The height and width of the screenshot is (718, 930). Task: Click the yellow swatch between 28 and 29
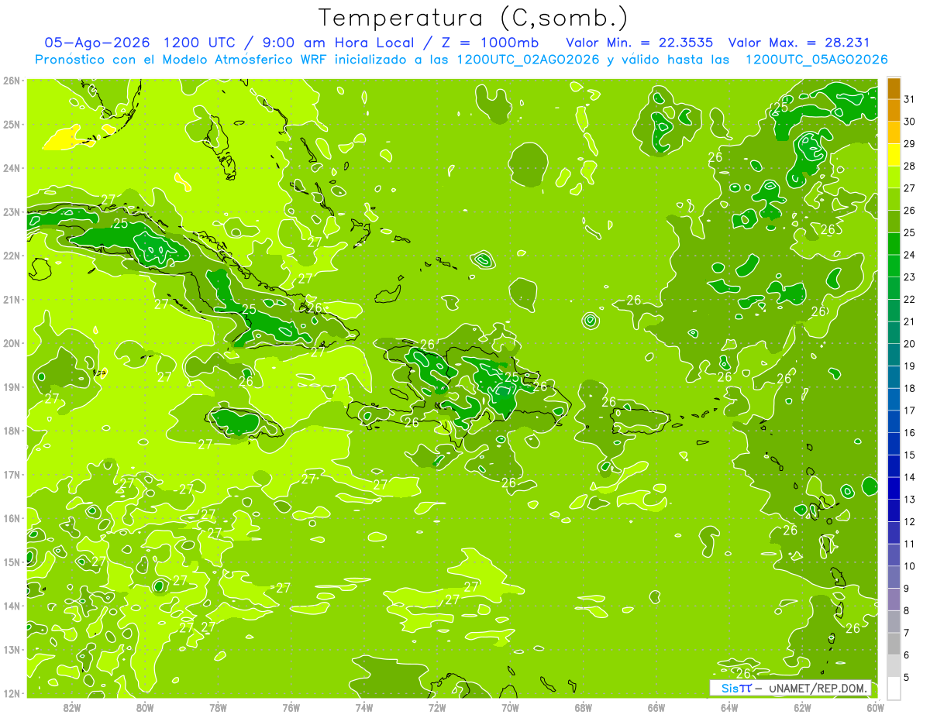click(894, 155)
